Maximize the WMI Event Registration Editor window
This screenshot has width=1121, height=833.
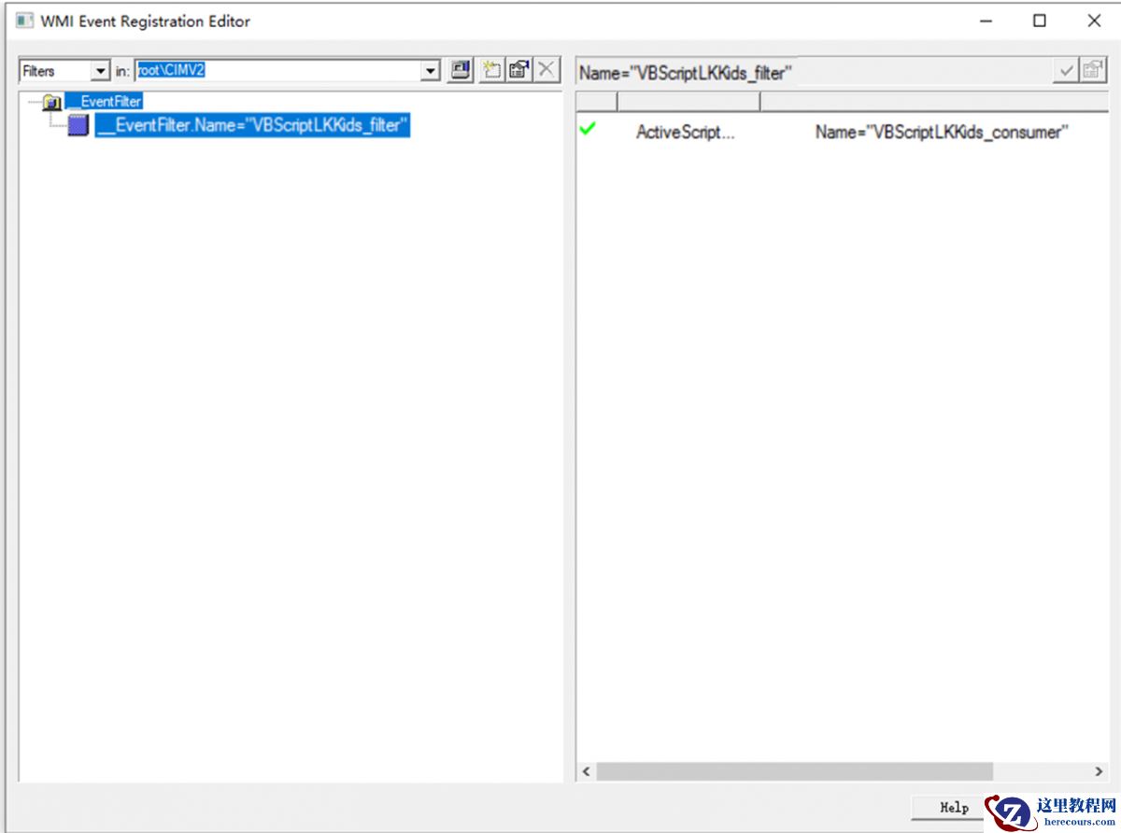coord(1039,21)
